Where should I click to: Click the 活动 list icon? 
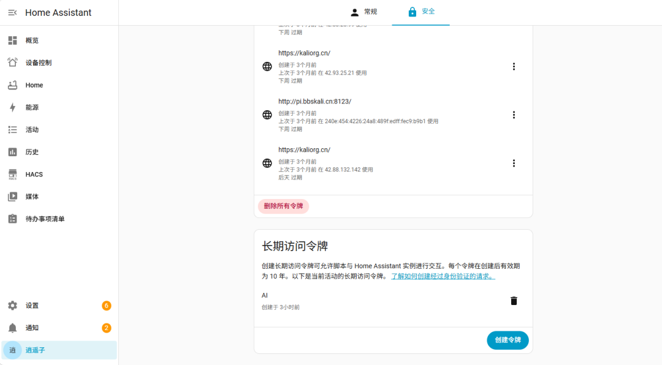click(13, 130)
